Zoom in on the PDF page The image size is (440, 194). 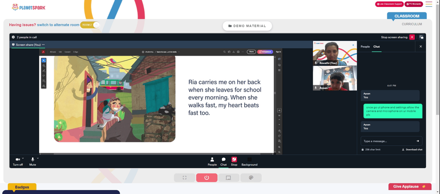click(279, 147)
